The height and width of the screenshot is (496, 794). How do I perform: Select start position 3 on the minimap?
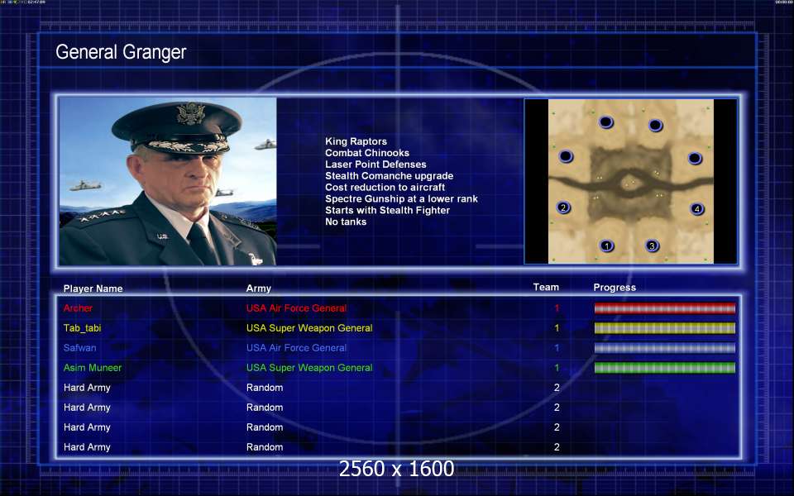(x=653, y=246)
